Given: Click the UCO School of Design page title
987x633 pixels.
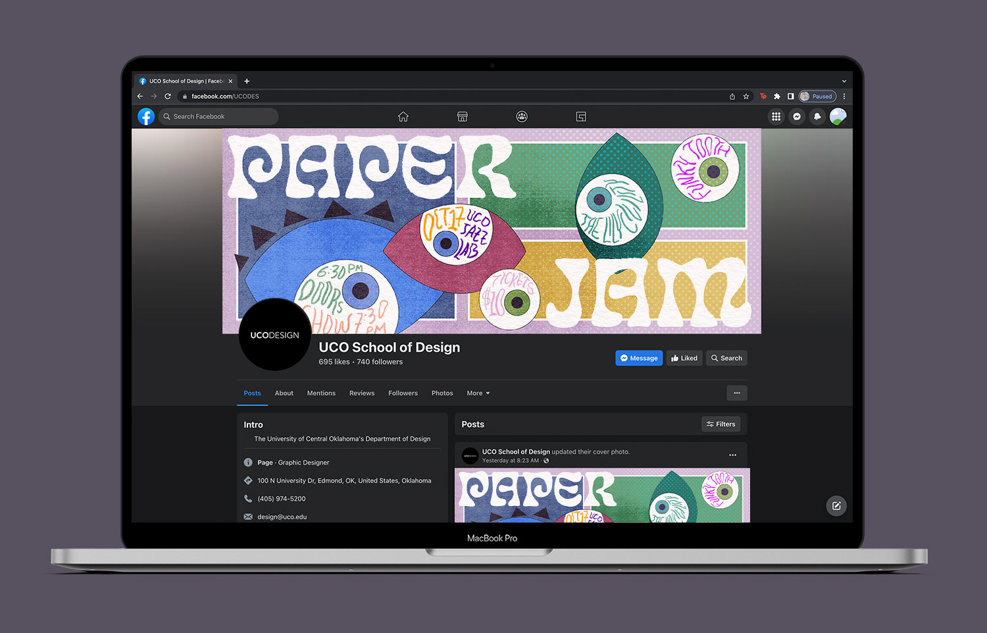Looking at the screenshot, I should (x=390, y=347).
